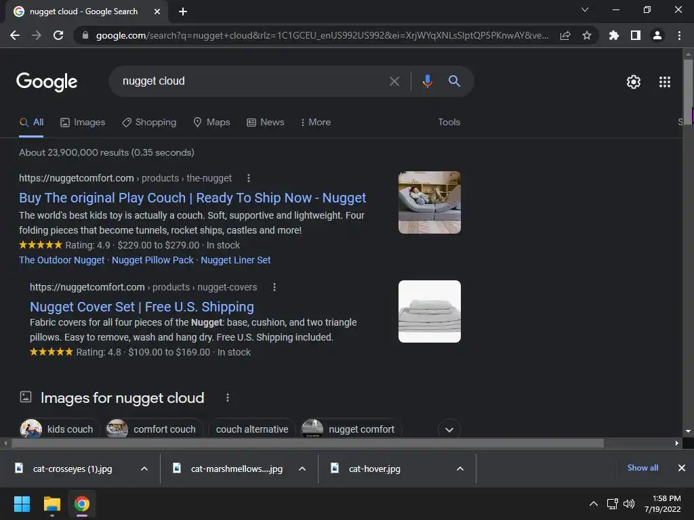
Task: Click the magnifying glass search button
Action: 454,81
